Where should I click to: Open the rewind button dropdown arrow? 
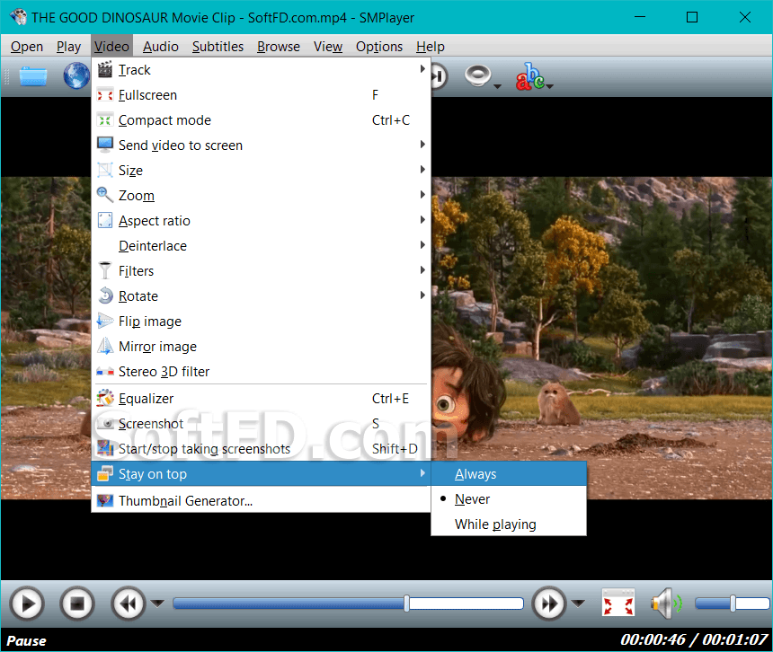point(157,604)
